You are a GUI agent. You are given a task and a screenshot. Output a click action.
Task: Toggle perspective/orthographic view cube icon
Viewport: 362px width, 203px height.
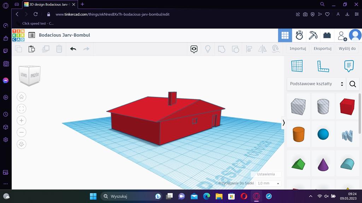tap(22, 144)
